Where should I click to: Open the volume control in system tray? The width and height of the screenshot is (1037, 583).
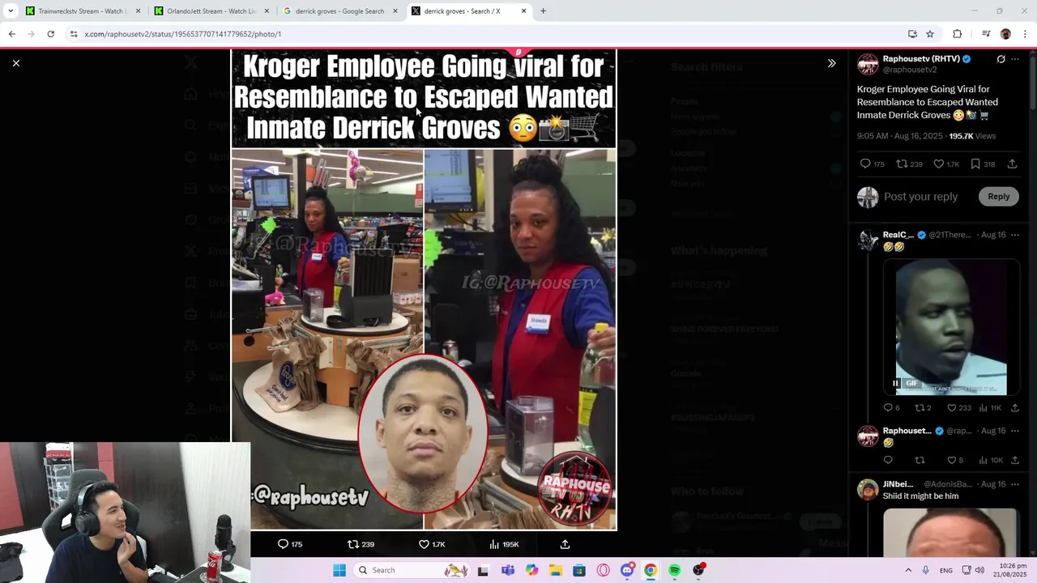coord(979,570)
